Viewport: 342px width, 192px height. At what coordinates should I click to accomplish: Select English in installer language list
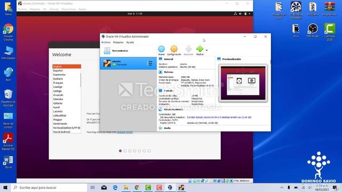[67, 66]
